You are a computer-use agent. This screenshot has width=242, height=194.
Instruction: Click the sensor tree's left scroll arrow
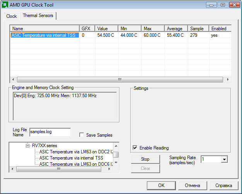point(12,169)
